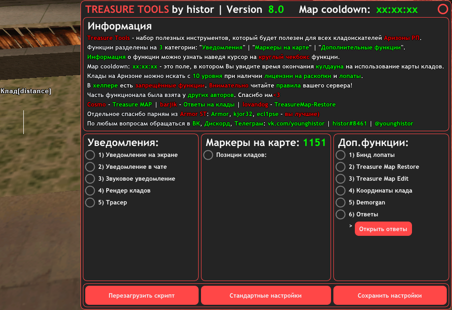Toggle "Уведомление в чате" option
This screenshot has width=452, height=310.
point(90,167)
